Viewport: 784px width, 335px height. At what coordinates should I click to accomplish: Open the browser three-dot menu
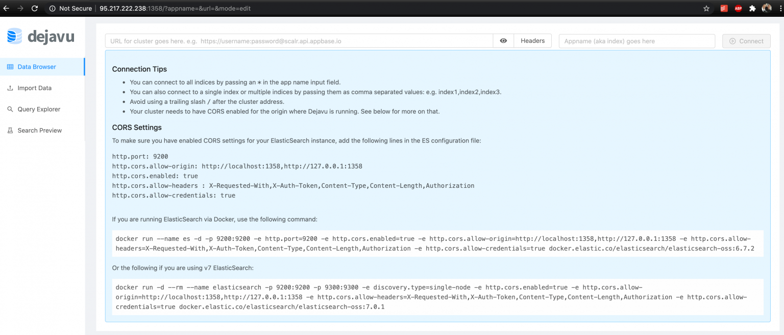pyautogui.click(x=780, y=8)
